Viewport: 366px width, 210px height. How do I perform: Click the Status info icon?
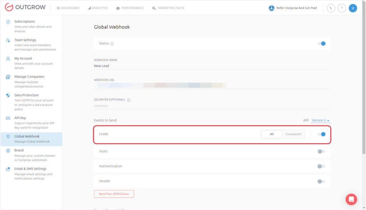112,44
